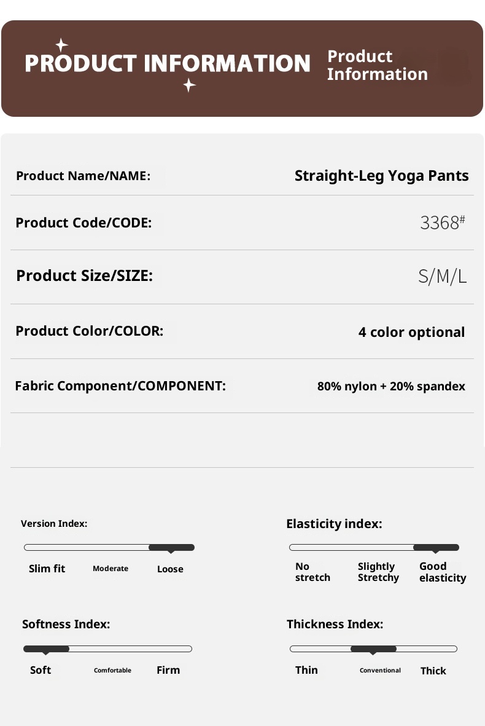The width and height of the screenshot is (485, 726).
Task: Select the Moderate label under Version Index
Action: click(x=111, y=569)
